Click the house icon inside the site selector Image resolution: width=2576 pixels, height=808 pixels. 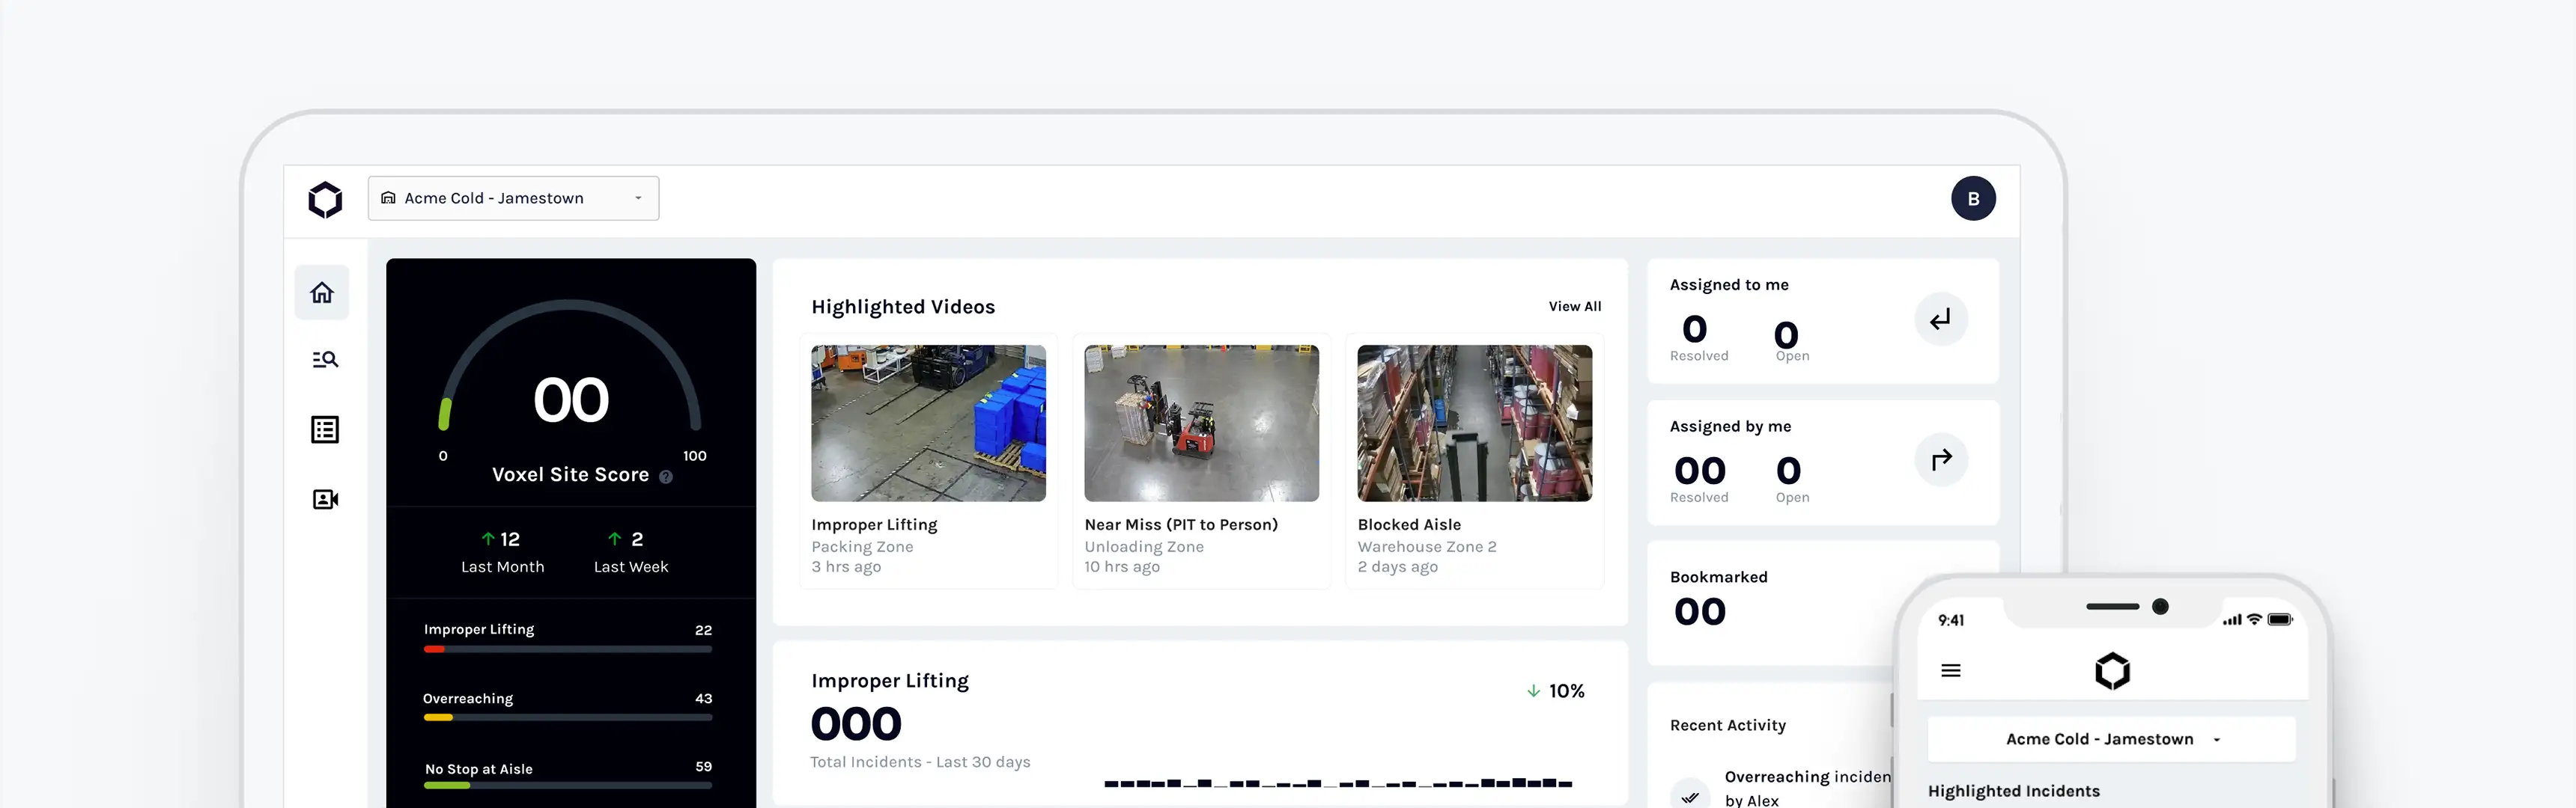pyautogui.click(x=388, y=198)
